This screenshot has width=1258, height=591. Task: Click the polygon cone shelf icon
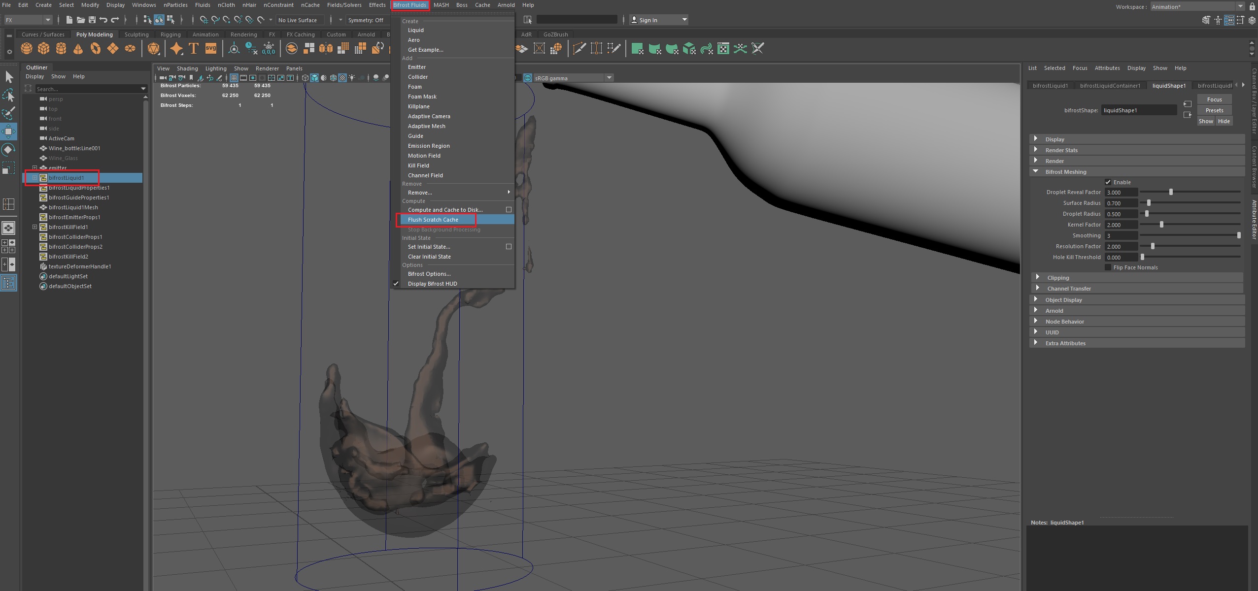78,48
